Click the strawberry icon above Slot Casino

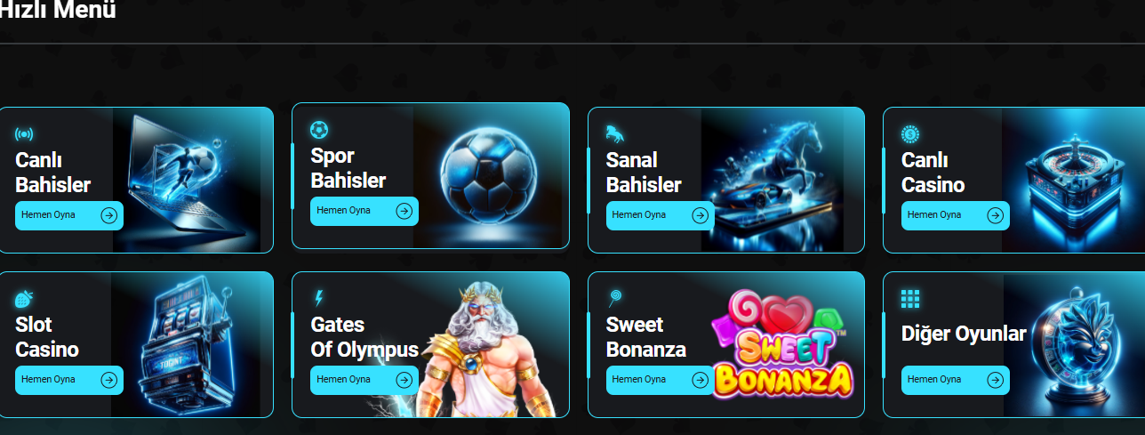tap(25, 299)
